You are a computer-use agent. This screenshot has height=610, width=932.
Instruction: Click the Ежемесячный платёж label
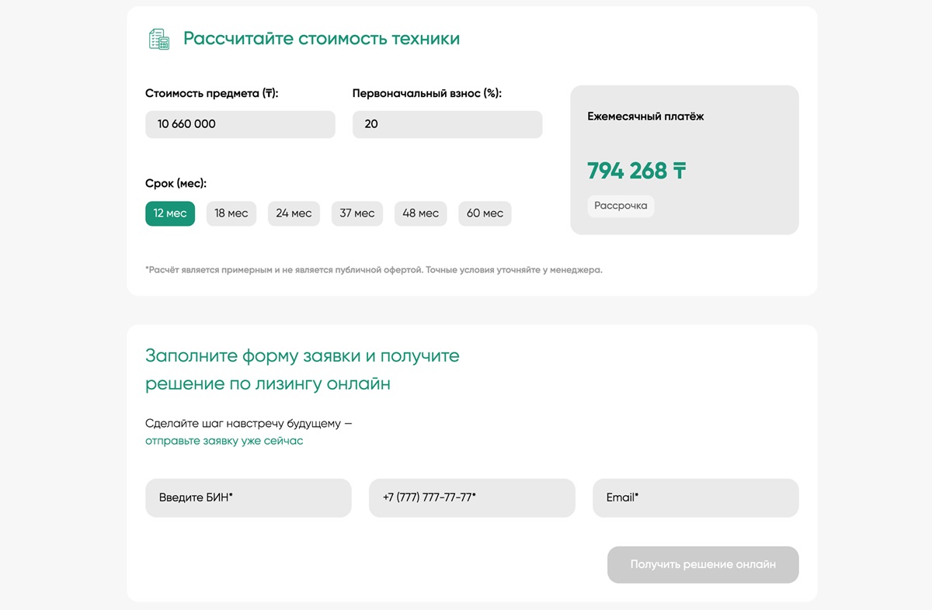click(646, 116)
